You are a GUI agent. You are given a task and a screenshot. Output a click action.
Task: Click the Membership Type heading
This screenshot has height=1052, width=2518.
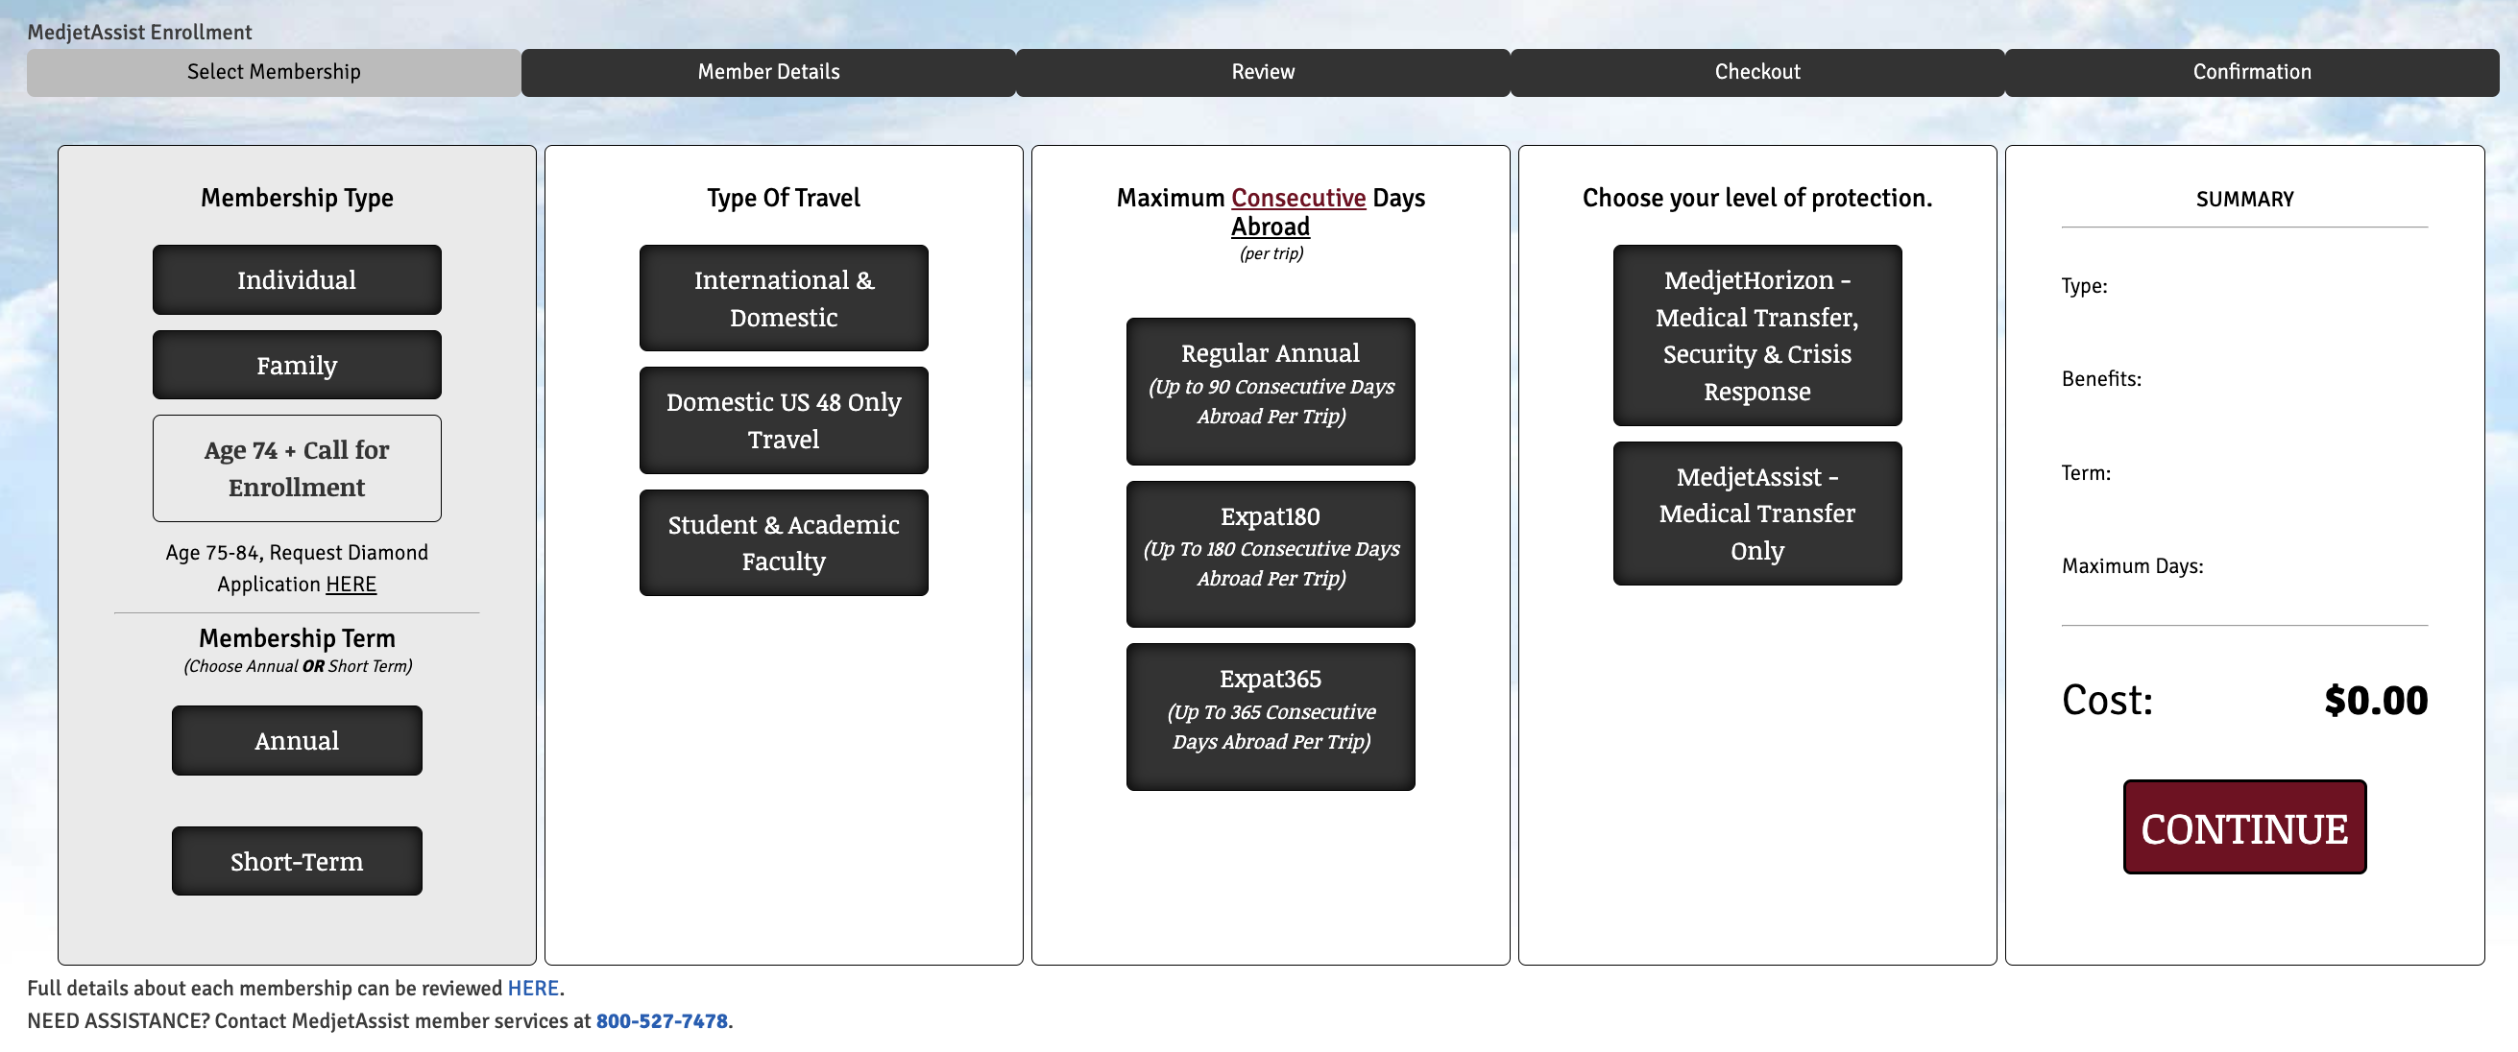point(296,199)
